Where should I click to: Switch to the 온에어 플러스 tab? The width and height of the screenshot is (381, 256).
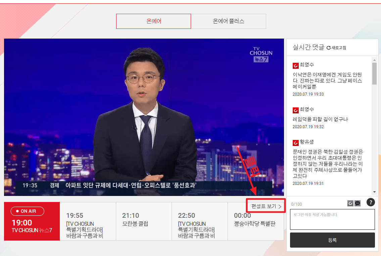pos(228,21)
